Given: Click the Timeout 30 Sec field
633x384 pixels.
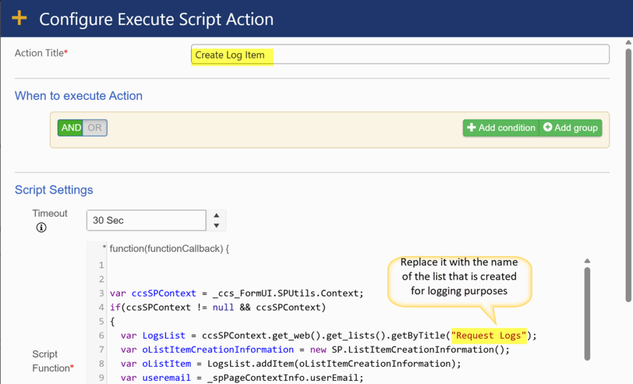Looking at the screenshot, I should point(146,221).
